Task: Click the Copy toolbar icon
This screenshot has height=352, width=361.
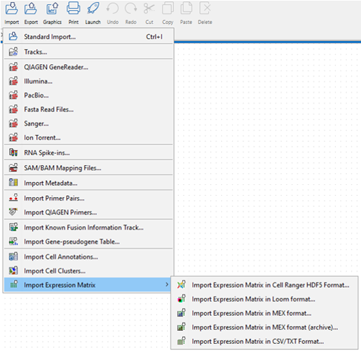Action: point(168,8)
